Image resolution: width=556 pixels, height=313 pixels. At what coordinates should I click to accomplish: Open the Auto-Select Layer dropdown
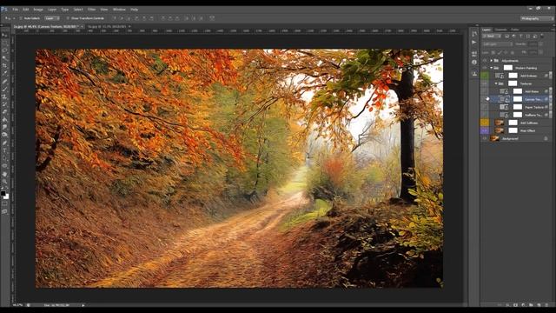[52, 18]
